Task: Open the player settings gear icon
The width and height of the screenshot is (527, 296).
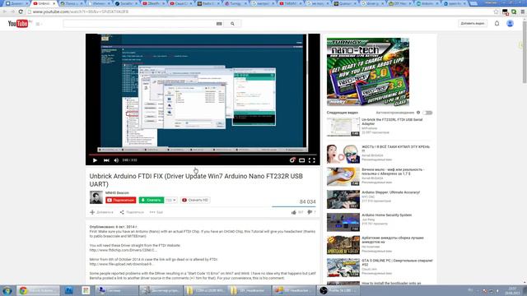Action: (x=292, y=160)
